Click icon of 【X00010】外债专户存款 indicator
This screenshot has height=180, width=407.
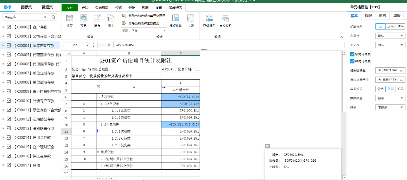tap(9, 101)
